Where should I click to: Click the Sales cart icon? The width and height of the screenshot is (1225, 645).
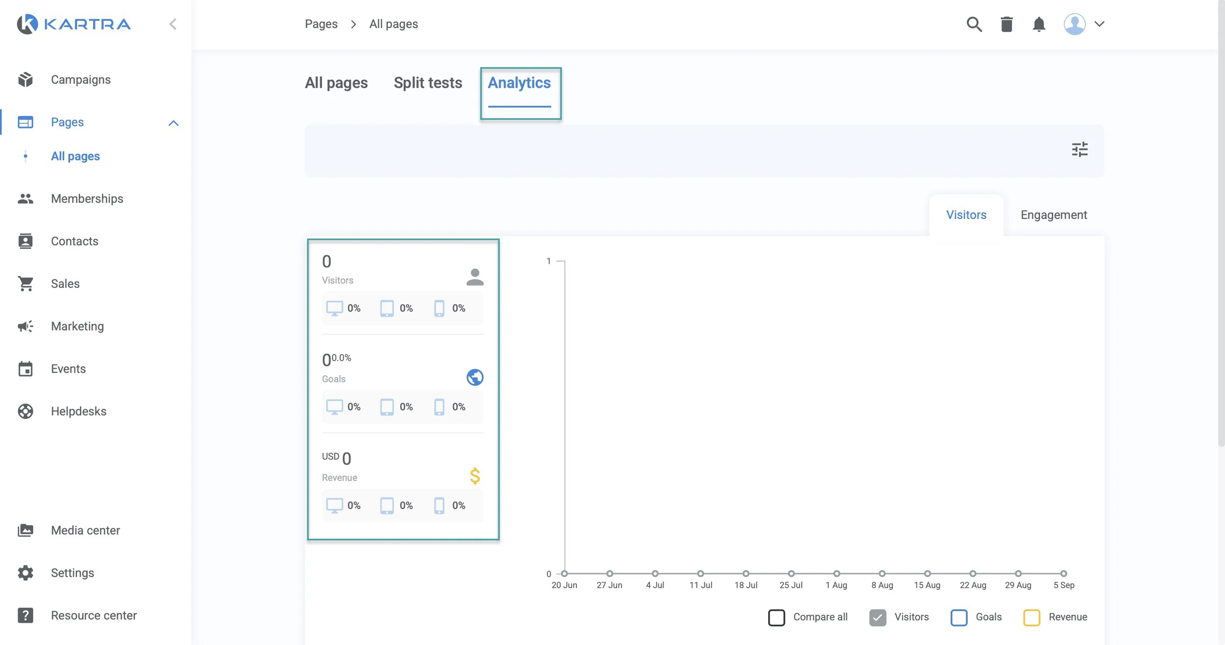(x=26, y=284)
